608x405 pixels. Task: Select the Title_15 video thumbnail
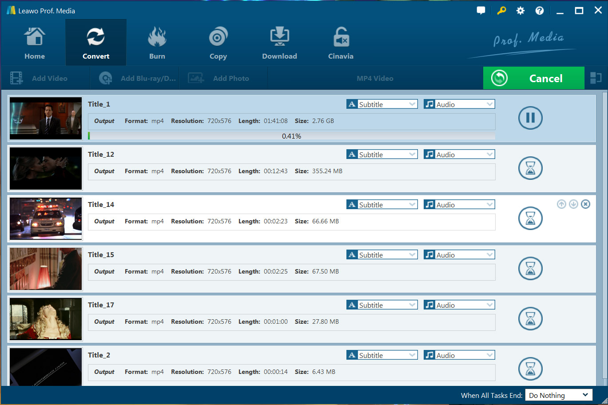point(46,269)
